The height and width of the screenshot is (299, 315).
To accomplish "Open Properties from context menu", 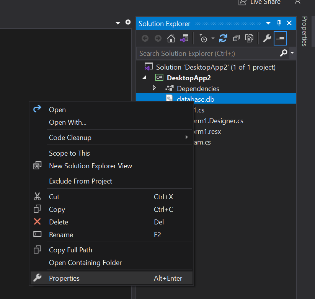I will click(111, 278).
